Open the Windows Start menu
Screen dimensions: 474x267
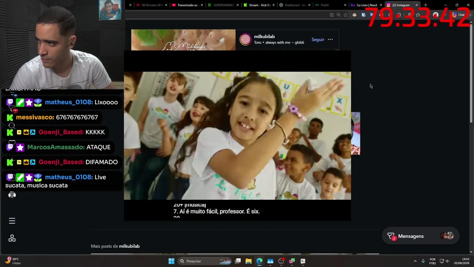[x=171, y=261]
